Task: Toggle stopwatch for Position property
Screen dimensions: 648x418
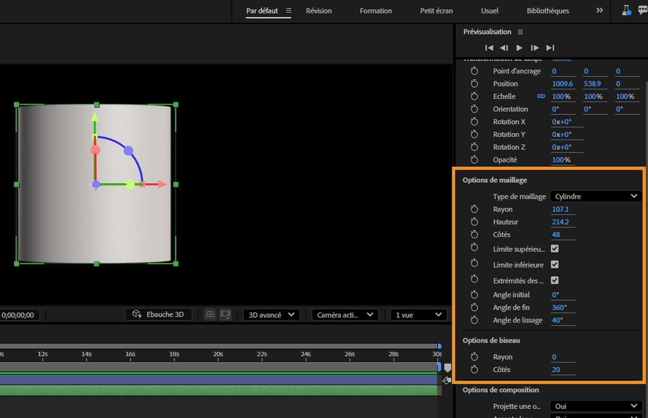Action: [x=474, y=84]
